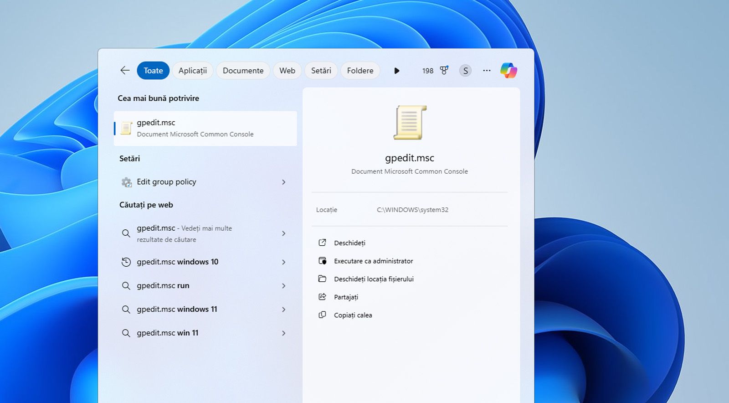Choose Deschideți locația fișierului
729x403 pixels.
(374, 279)
